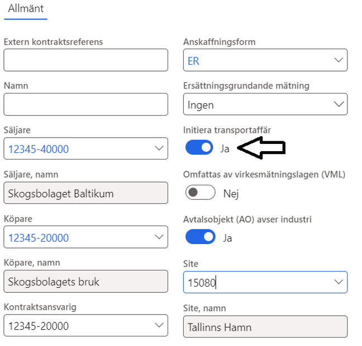The height and width of the screenshot is (346, 362).
Task: Click the Site, namn field Tallinns Hamn
Action: point(265,326)
